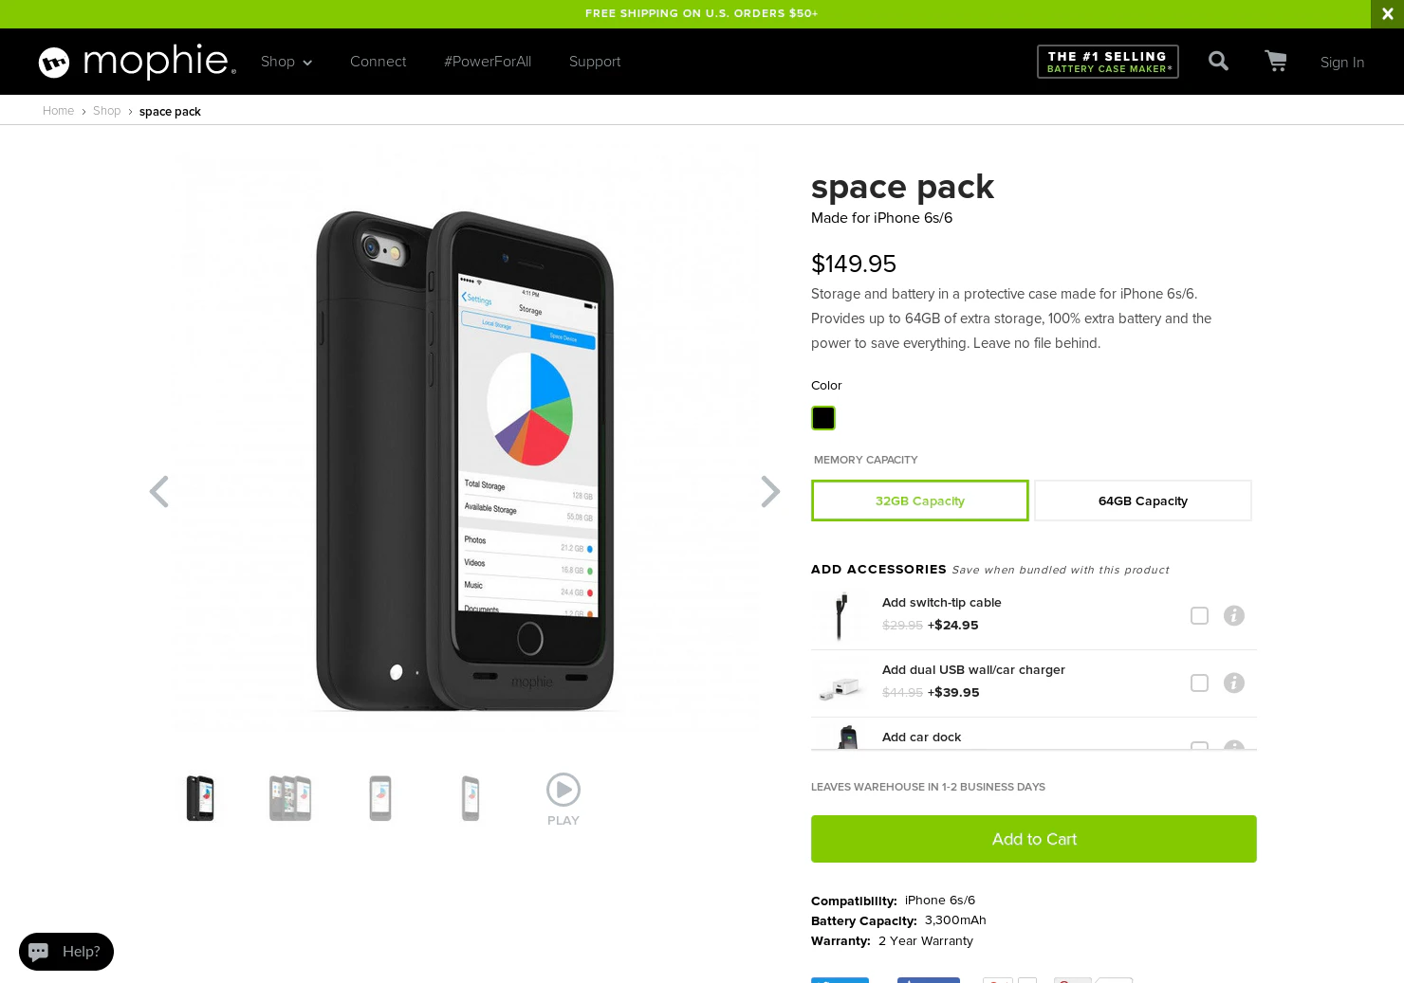Screen dimensions: 1404x983
Task: Check the Add switch-tip cable checkbox
Action: [x=1199, y=615]
